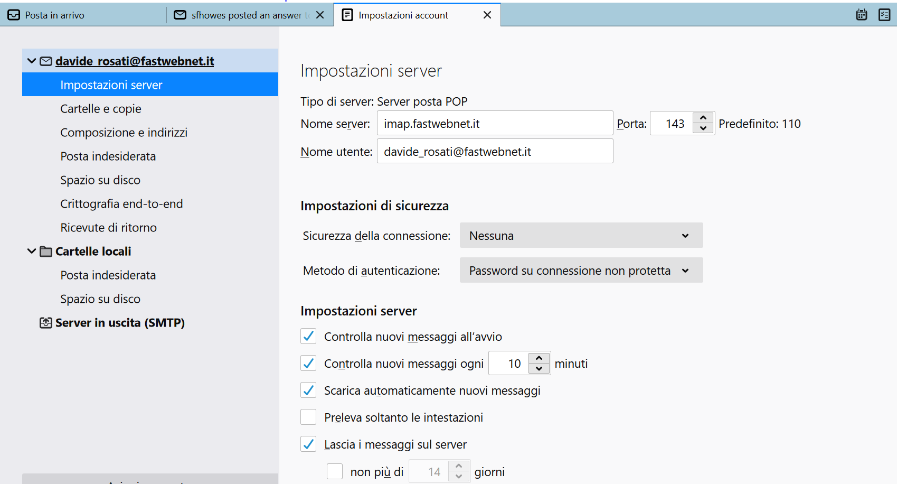Screen dimensions: 897x484
Task: Disable Controlla nuovi messaggi all'avvio
Action: pyautogui.click(x=308, y=337)
